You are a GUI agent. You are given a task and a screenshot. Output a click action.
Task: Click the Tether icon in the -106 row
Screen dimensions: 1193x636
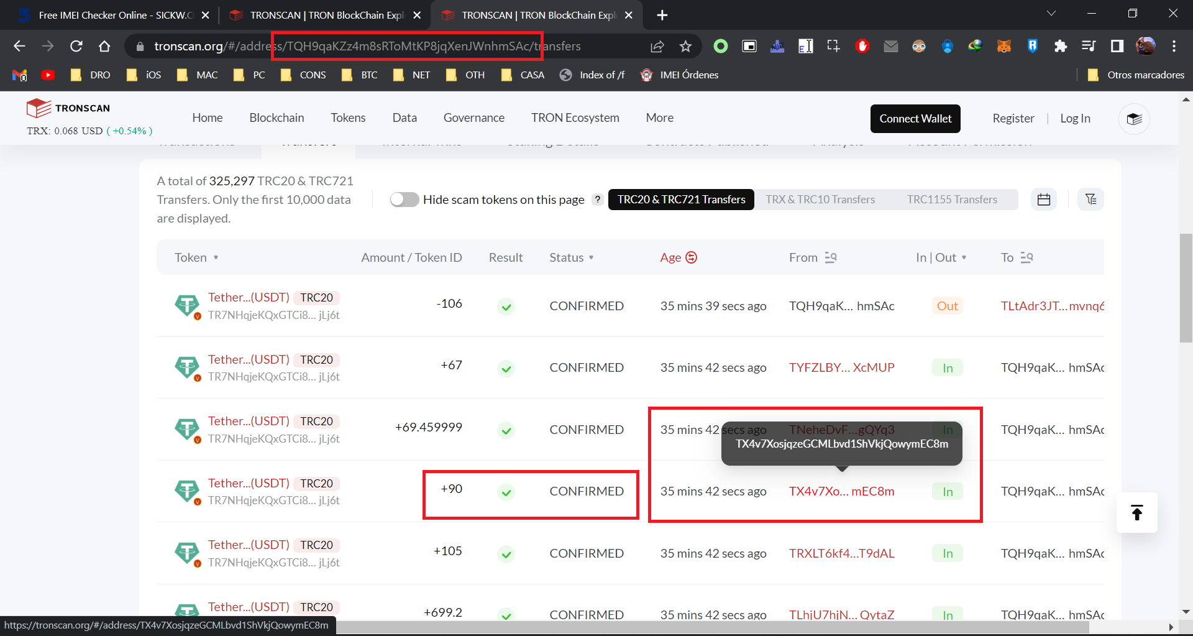187,306
